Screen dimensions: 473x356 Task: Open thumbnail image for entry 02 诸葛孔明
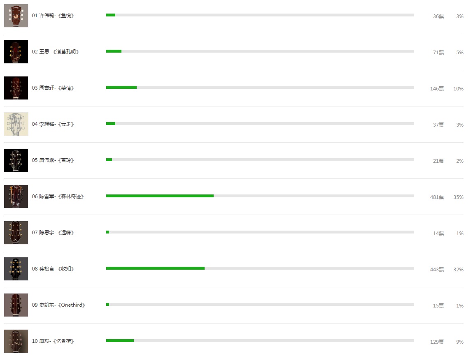coord(16,52)
